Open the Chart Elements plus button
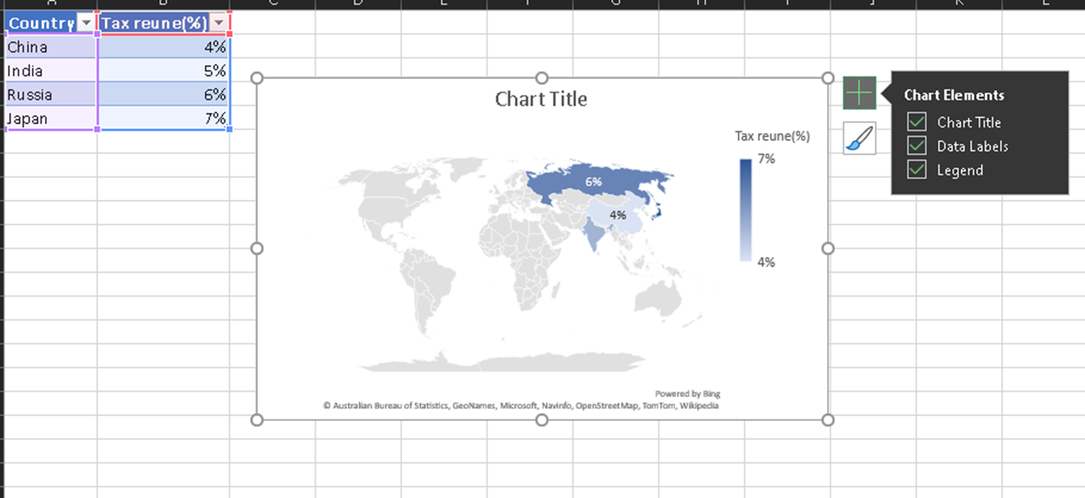This screenshot has width=1085, height=498. [859, 93]
